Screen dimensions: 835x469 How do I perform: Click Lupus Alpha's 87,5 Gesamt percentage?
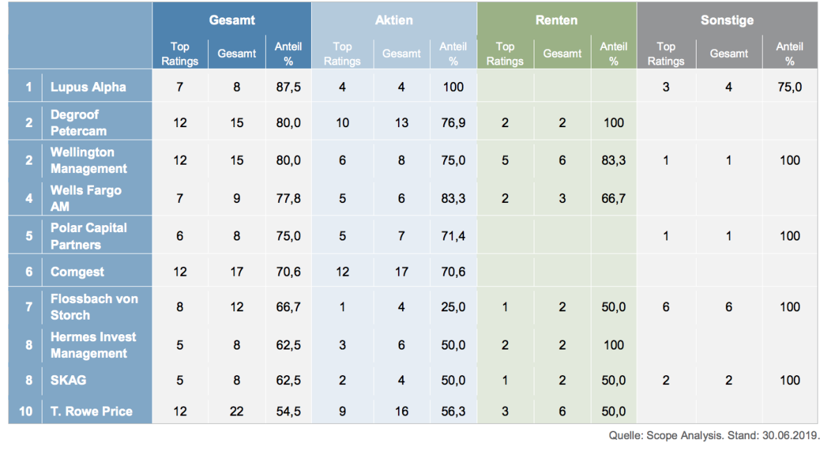(288, 88)
